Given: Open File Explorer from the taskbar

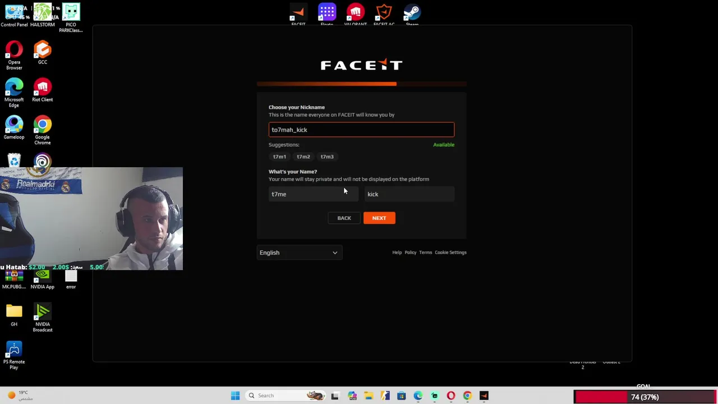Looking at the screenshot, I should (369, 396).
